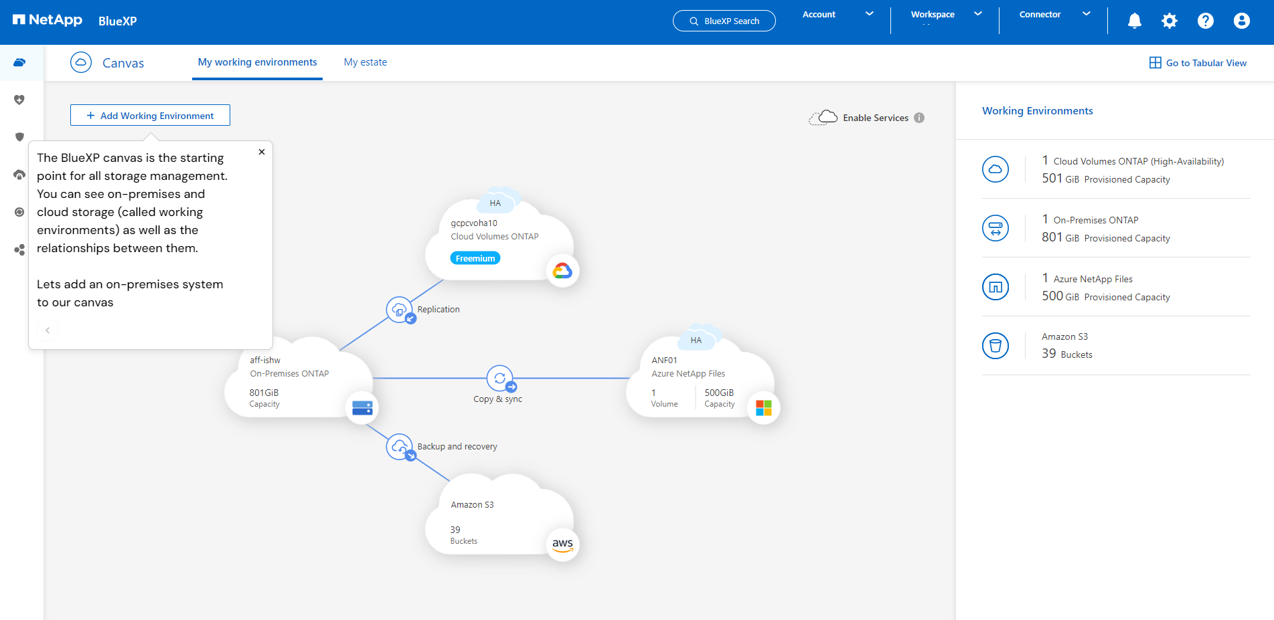Click the BlueXP Search field
Viewport: 1274px width, 620px height.
point(724,21)
